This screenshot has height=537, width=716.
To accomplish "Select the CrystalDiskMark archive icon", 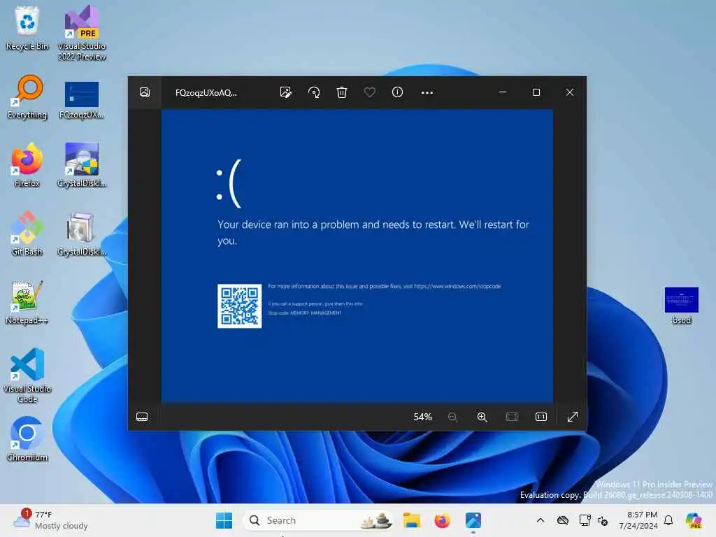I will tap(82, 234).
